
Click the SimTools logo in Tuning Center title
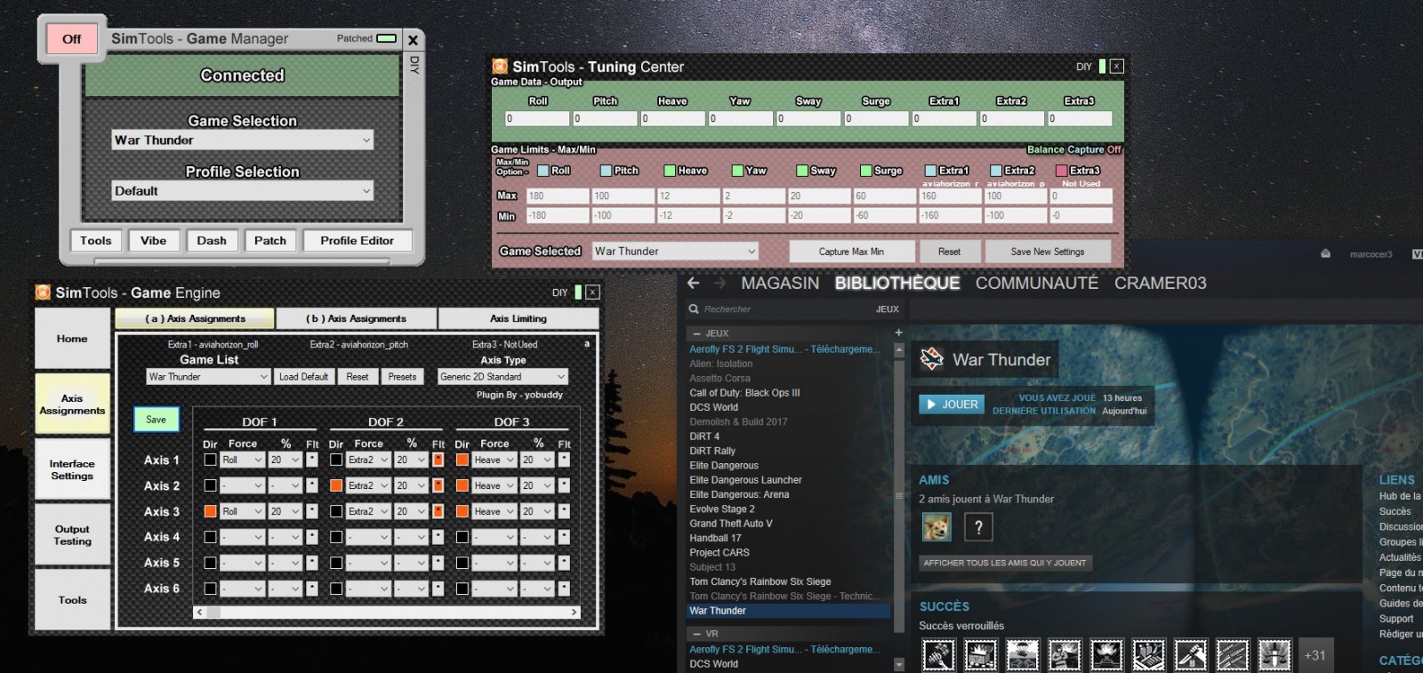(x=500, y=67)
